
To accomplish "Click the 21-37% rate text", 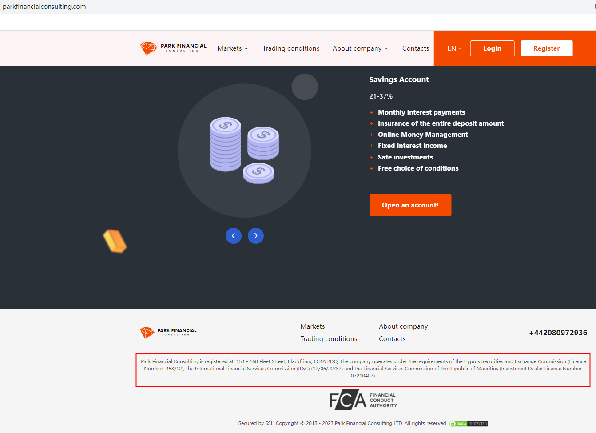I will click(x=381, y=96).
